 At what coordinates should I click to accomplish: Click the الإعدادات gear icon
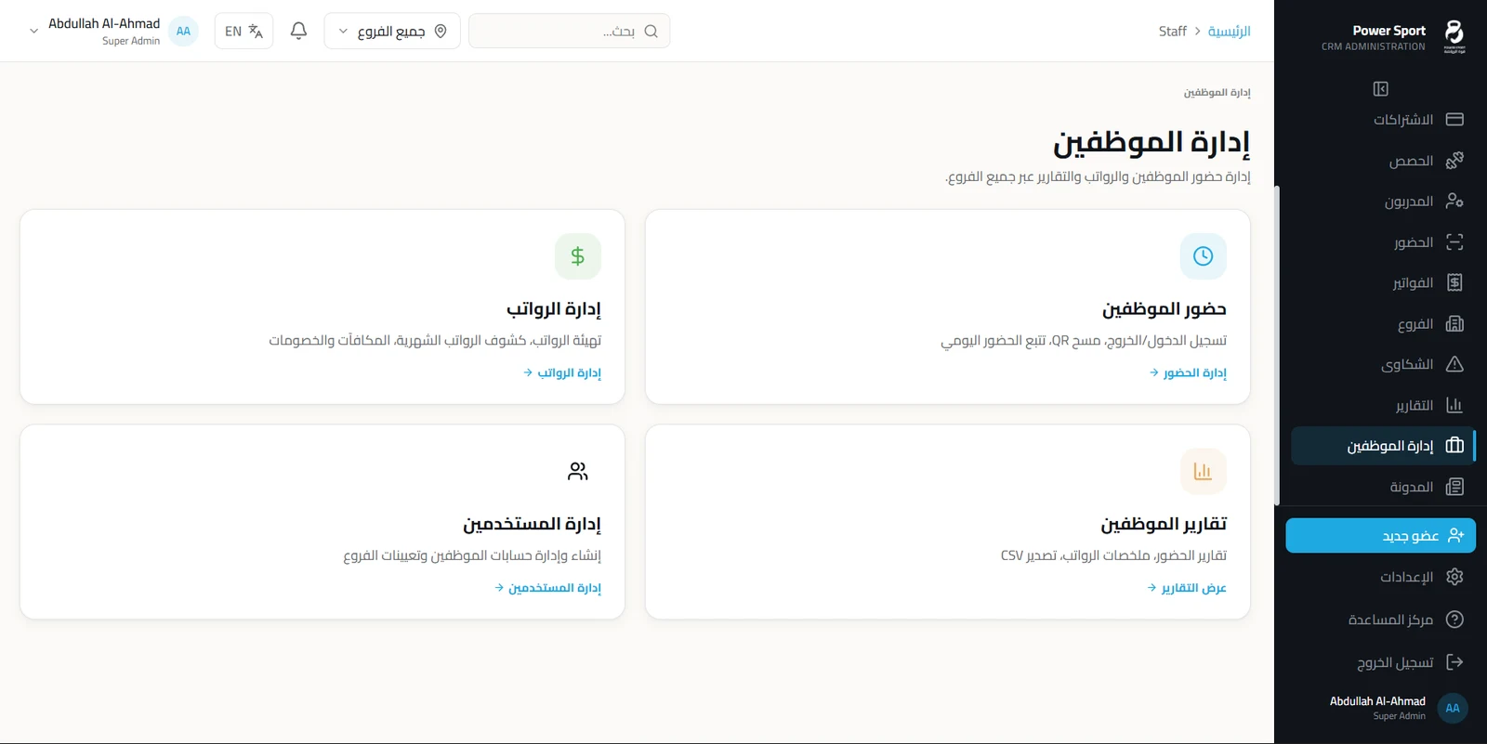pyautogui.click(x=1455, y=577)
